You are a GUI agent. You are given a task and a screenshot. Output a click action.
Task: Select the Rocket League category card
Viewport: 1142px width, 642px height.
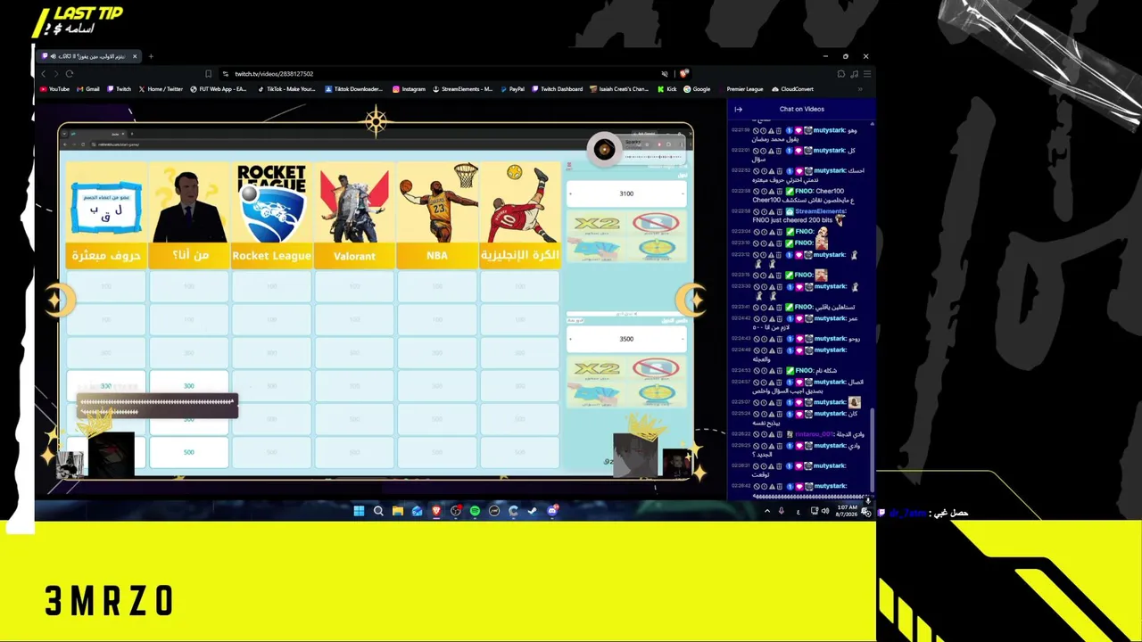point(271,214)
